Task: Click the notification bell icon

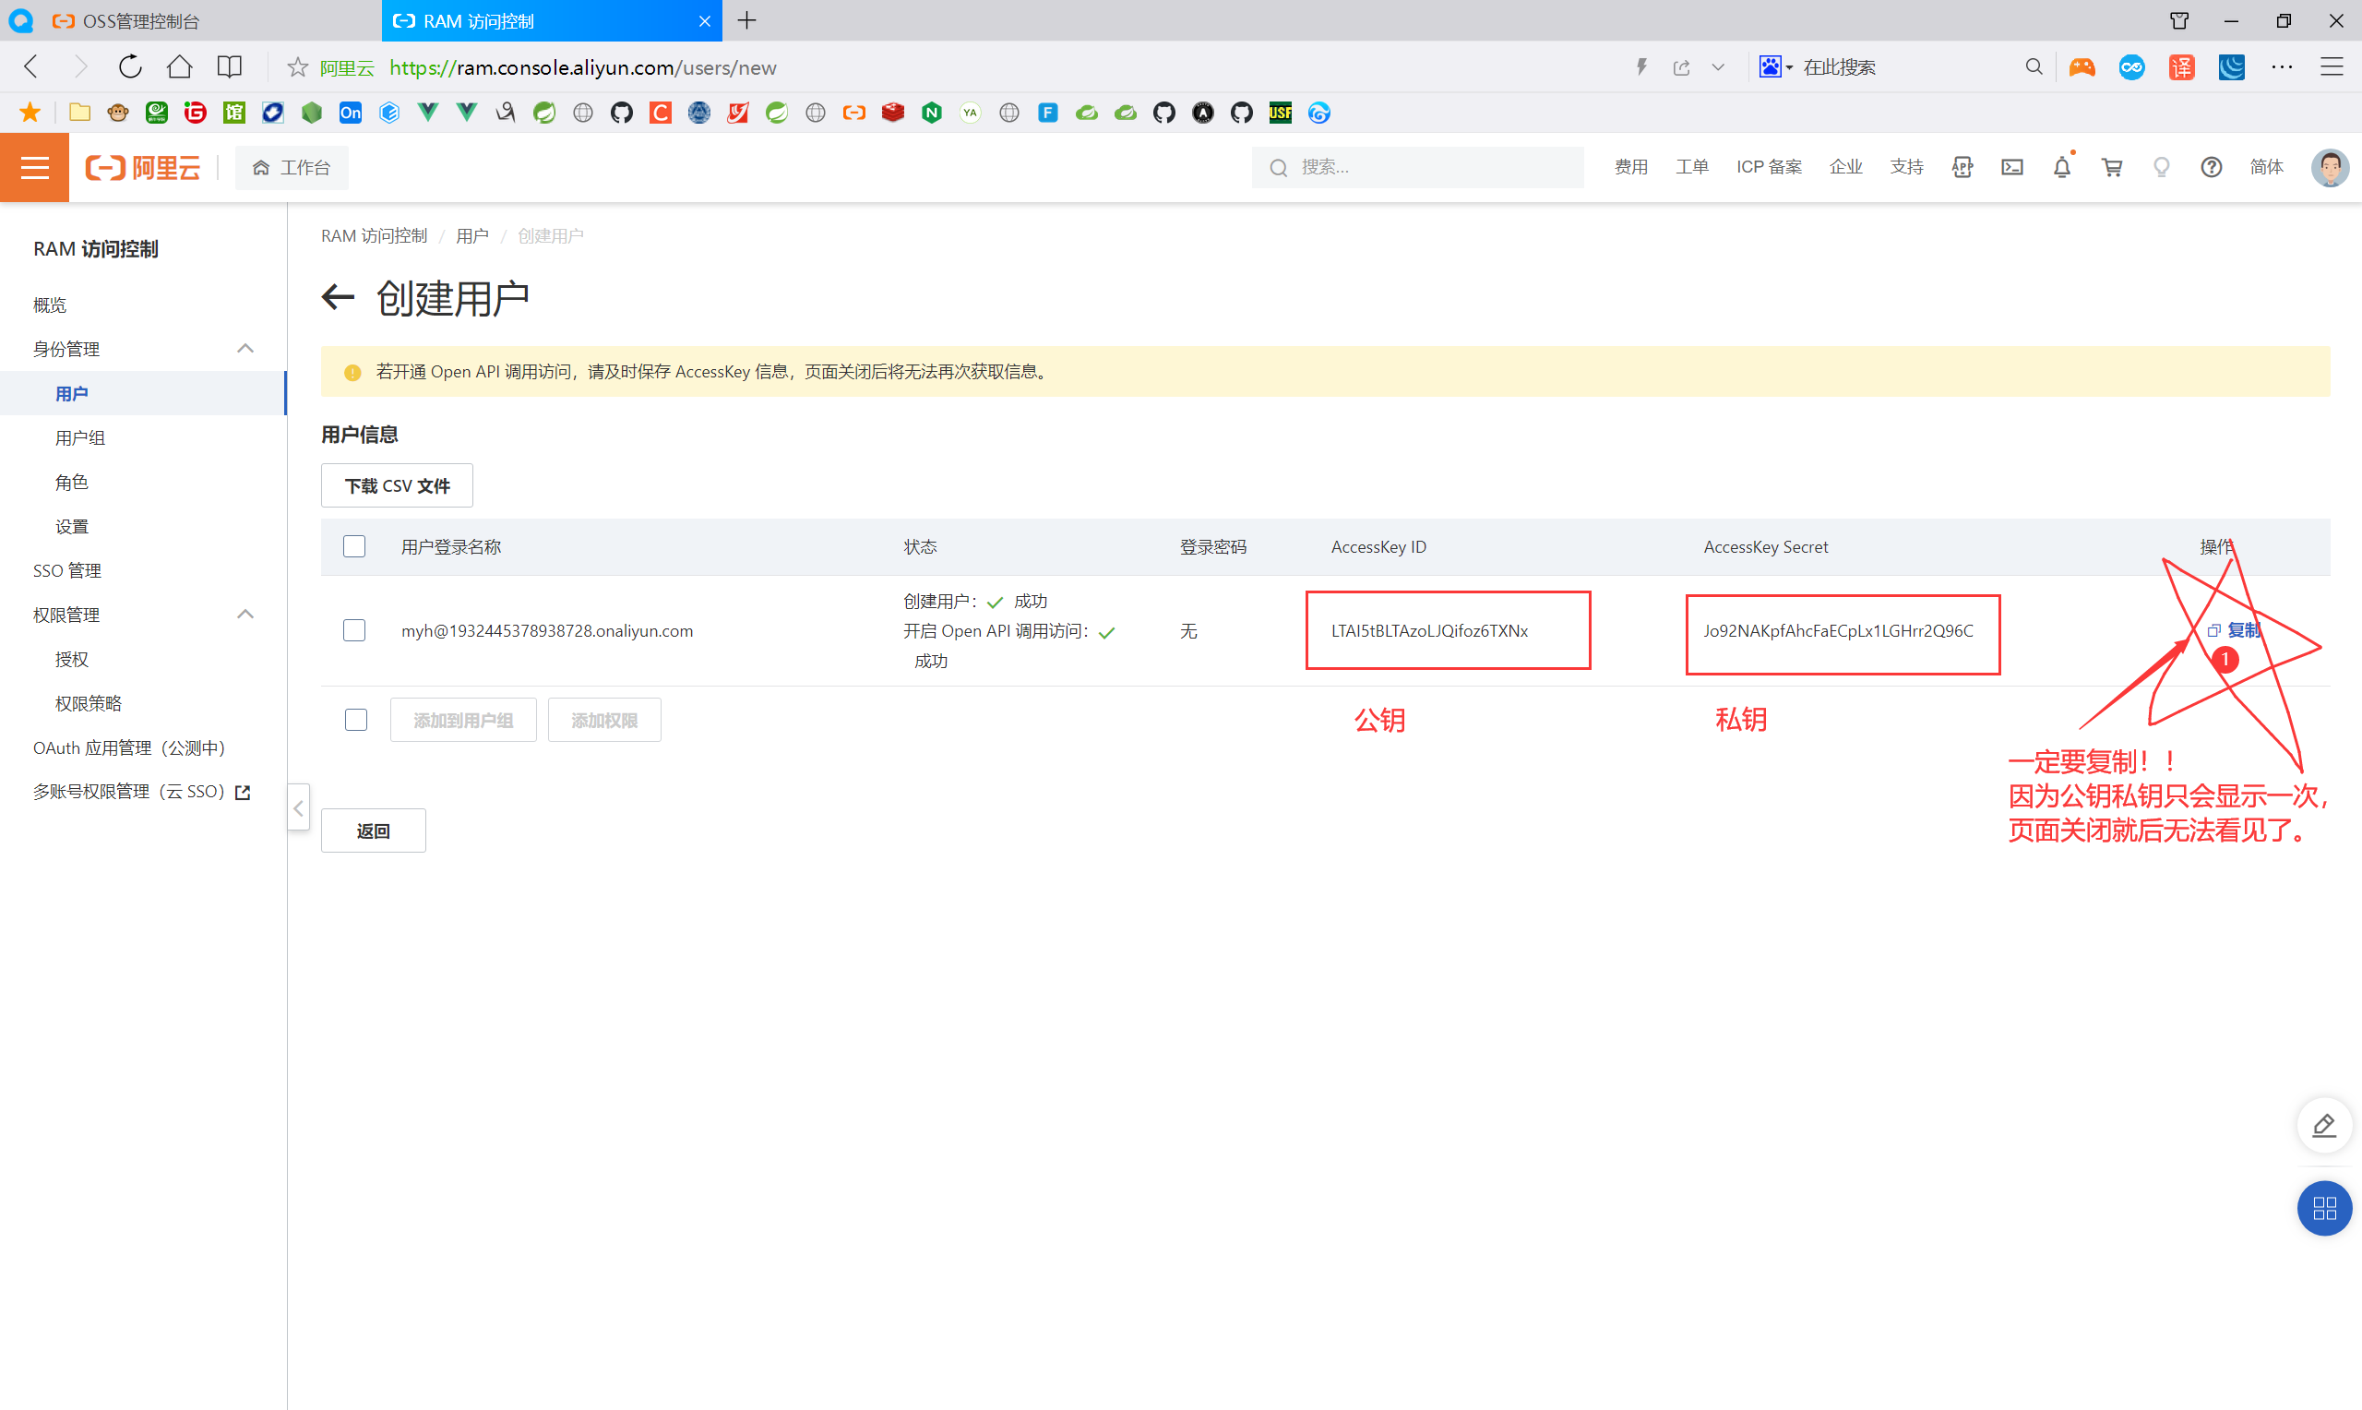Action: coord(2061,167)
